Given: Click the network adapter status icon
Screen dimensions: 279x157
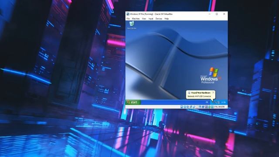Looking at the screenshot, I should click(191, 107).
